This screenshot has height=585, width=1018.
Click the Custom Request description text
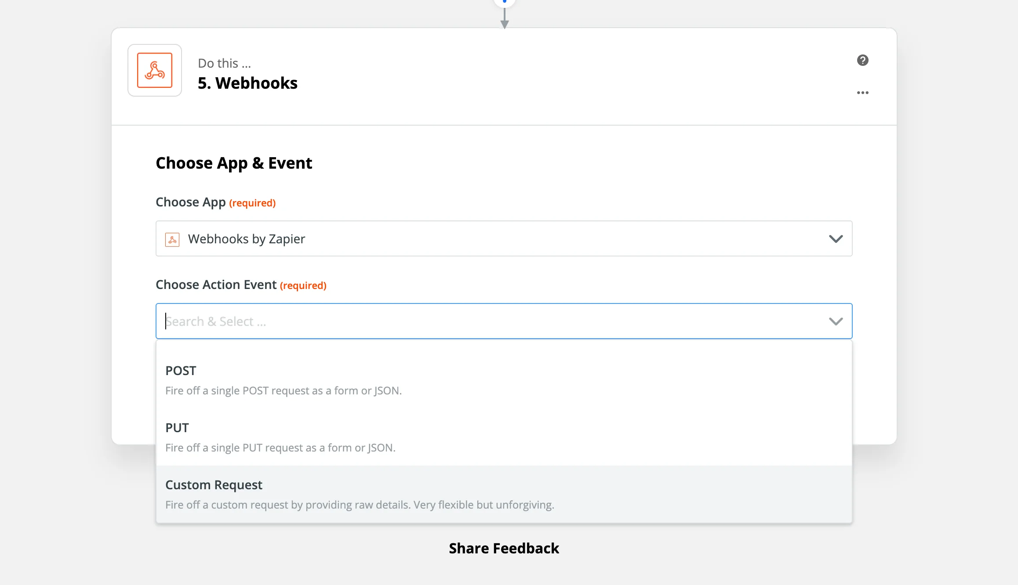pos(360,505)
